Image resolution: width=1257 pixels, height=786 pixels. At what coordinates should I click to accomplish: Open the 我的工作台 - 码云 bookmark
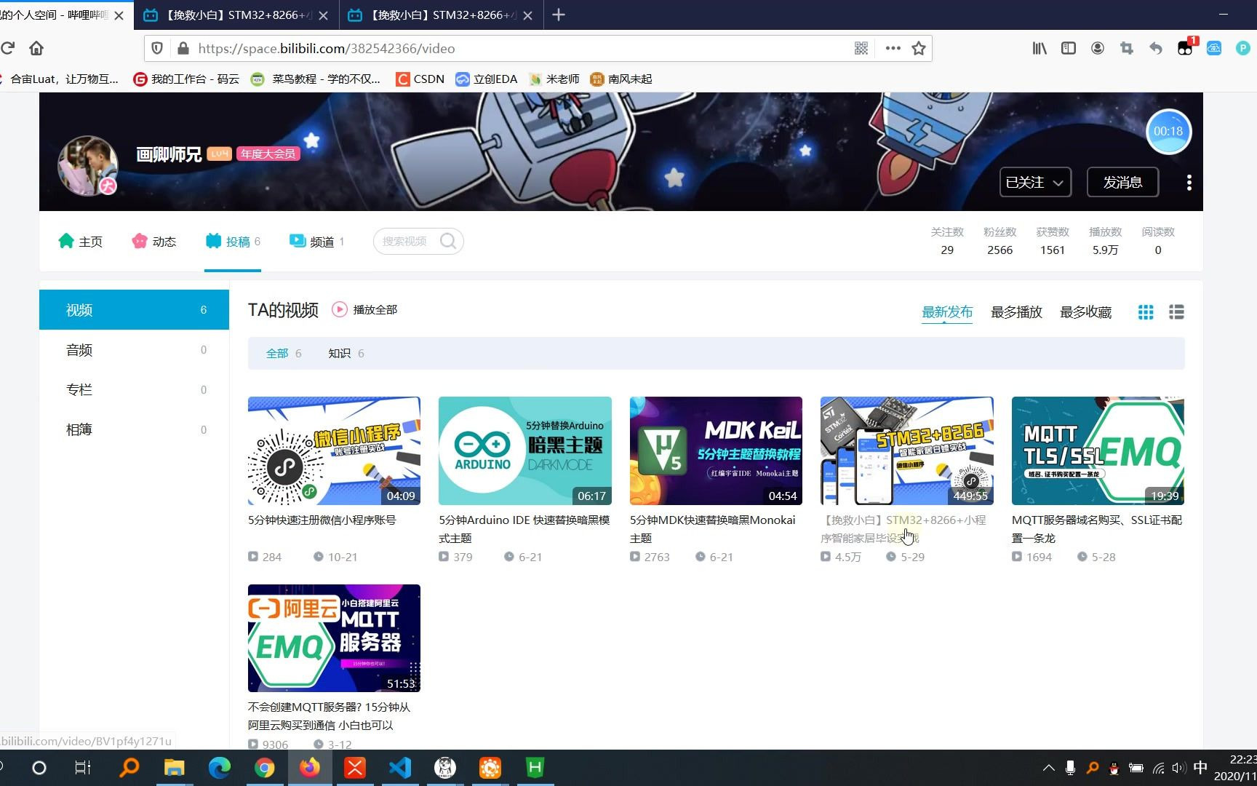pyautogui.click(x=186, y=79)
